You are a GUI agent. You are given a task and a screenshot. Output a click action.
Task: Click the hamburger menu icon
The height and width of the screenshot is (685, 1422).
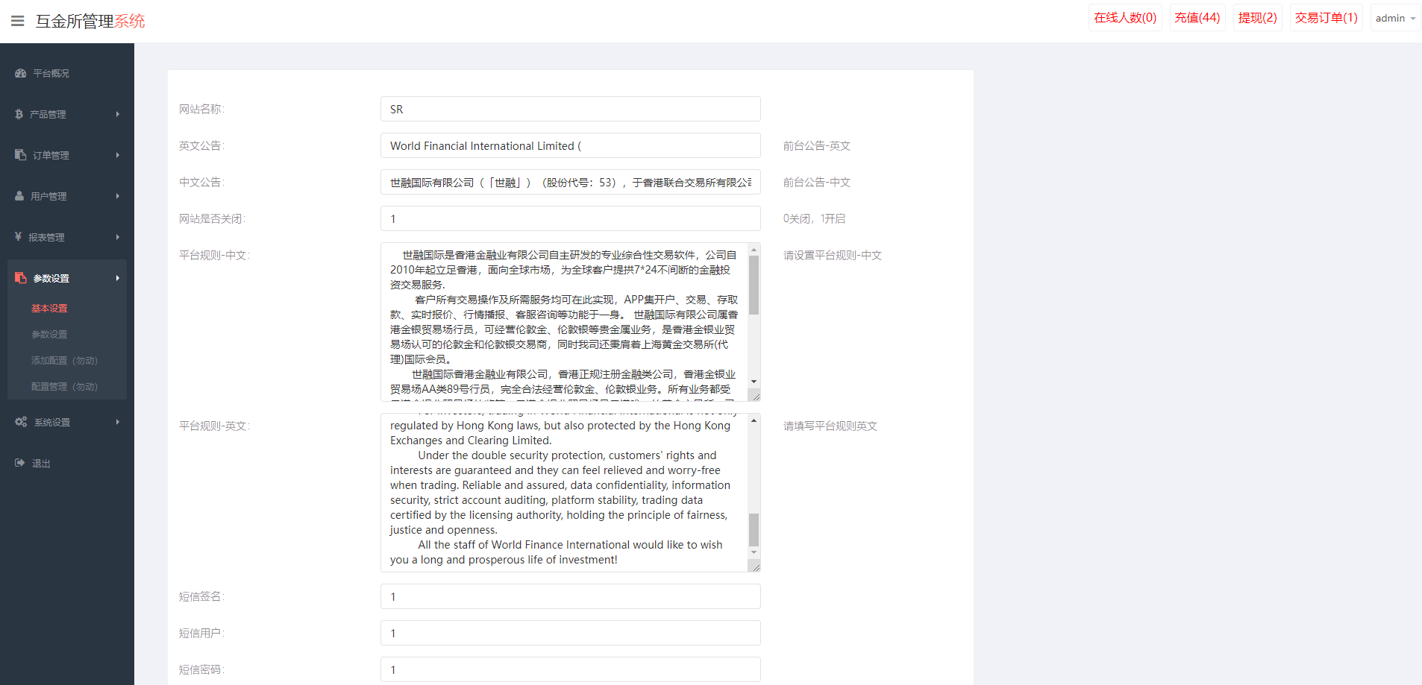click(x=17, y=21)
